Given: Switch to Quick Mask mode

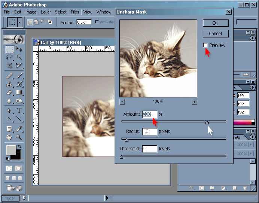Looking at the screenshot, I should tap(18, 169).
